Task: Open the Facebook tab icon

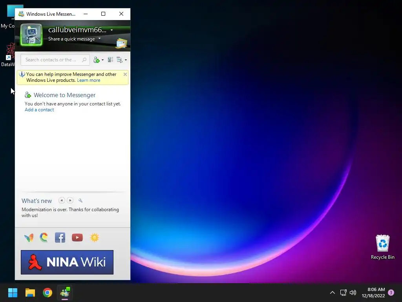Action: pos(60,238)
